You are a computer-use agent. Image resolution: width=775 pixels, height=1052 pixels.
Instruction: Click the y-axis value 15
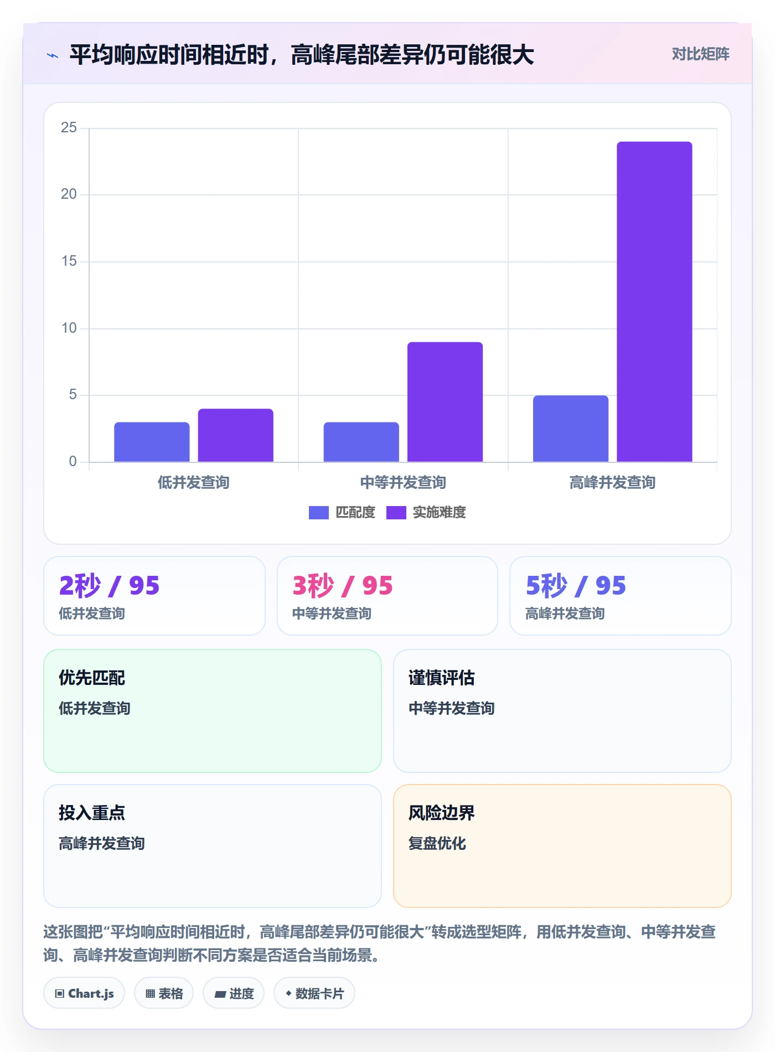69,261
